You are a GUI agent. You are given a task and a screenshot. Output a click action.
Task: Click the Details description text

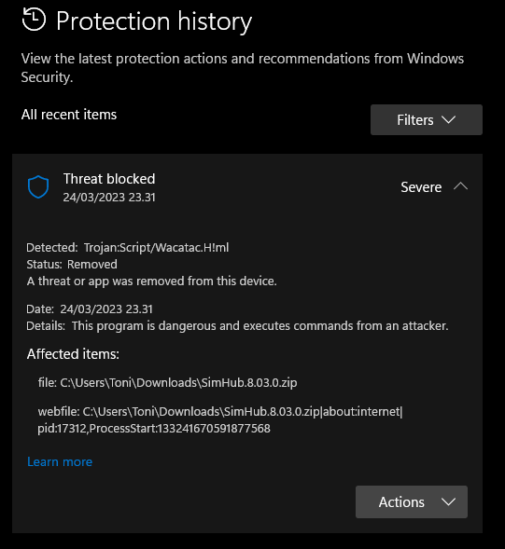click(x=260, y=326)
